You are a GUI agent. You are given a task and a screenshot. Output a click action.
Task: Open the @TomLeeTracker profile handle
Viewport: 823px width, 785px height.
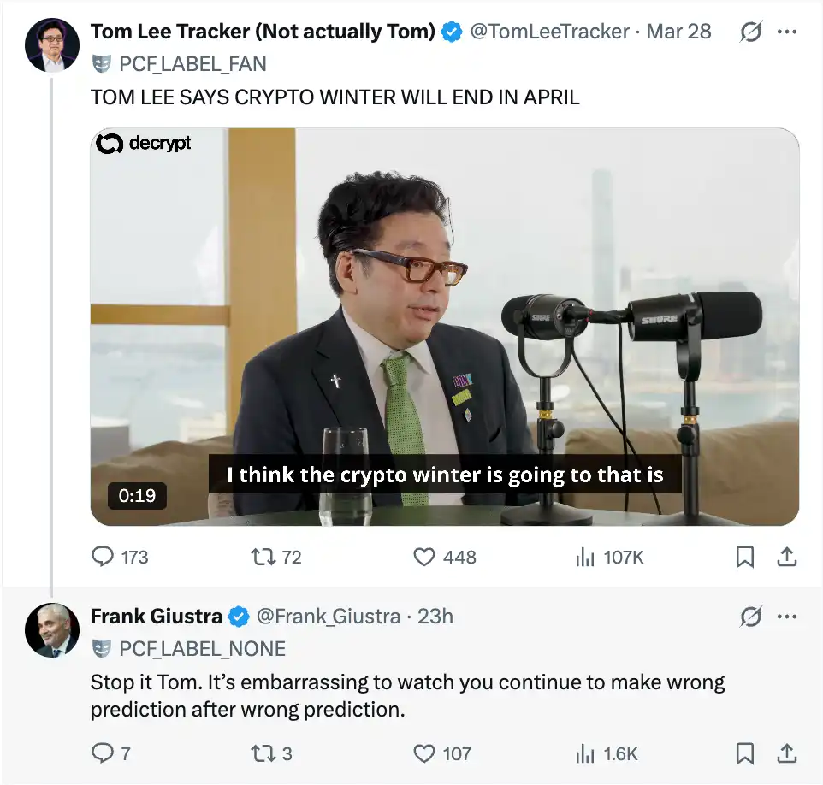[550, 32]
